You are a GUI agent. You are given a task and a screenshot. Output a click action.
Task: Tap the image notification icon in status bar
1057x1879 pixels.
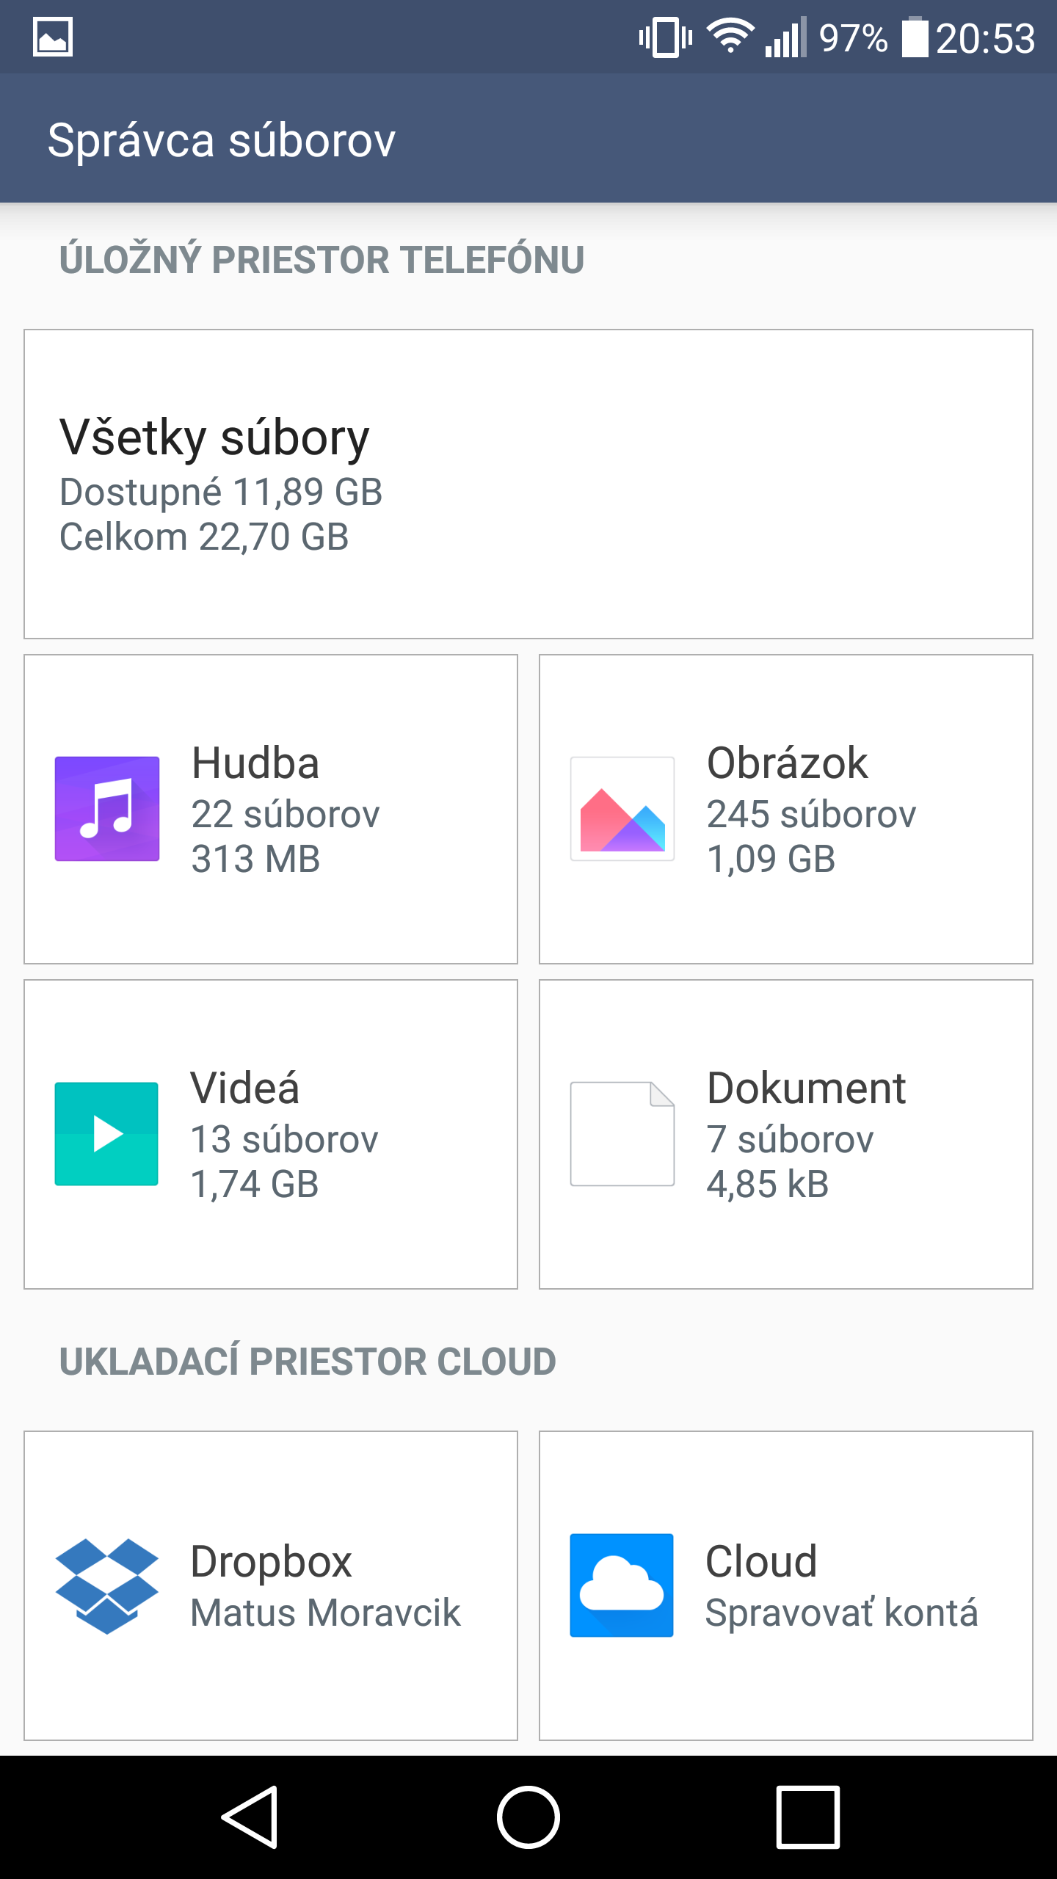pyautogui.click(x=53, y=37)
